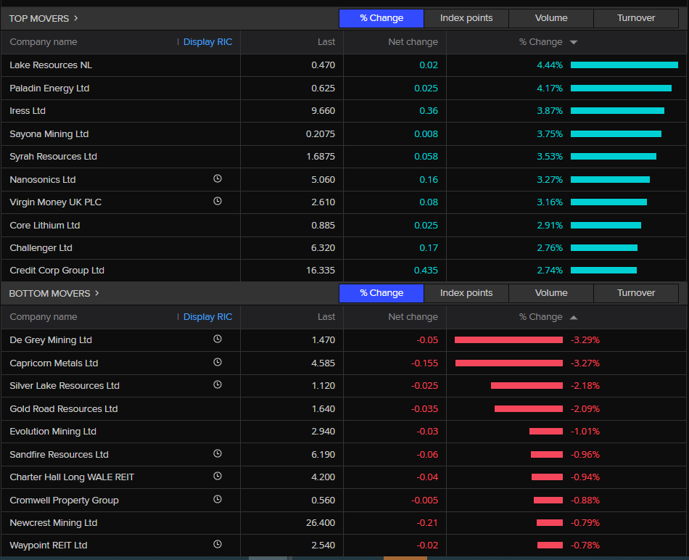689x560 pixels.
Task: Open Waypoint REIT Ltd row
Action: [x=344, y=545]
